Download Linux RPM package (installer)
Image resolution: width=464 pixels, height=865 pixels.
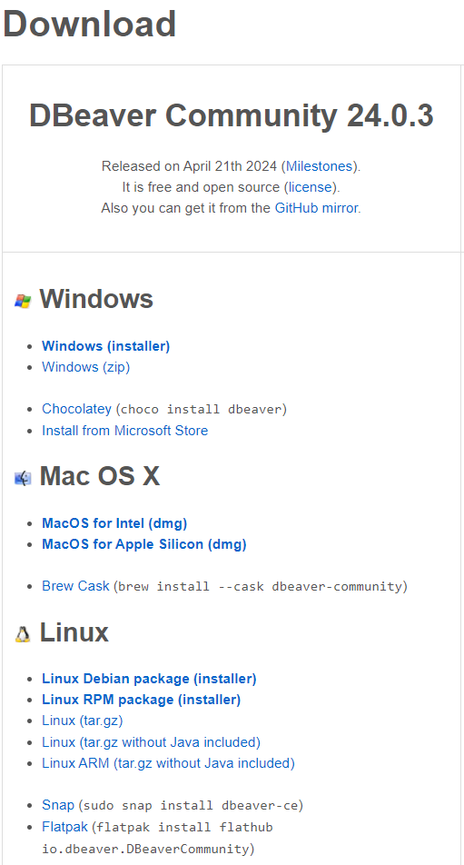(x=142, y=700)
